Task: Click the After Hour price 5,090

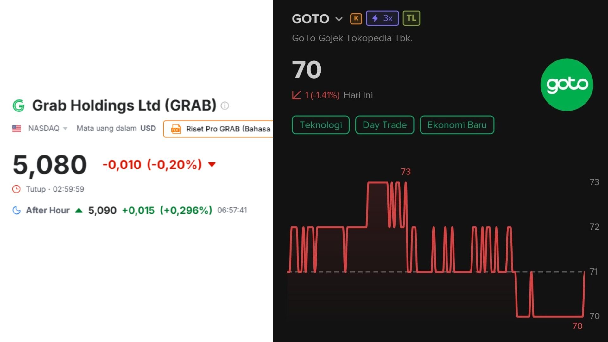Action: point(102,210)
